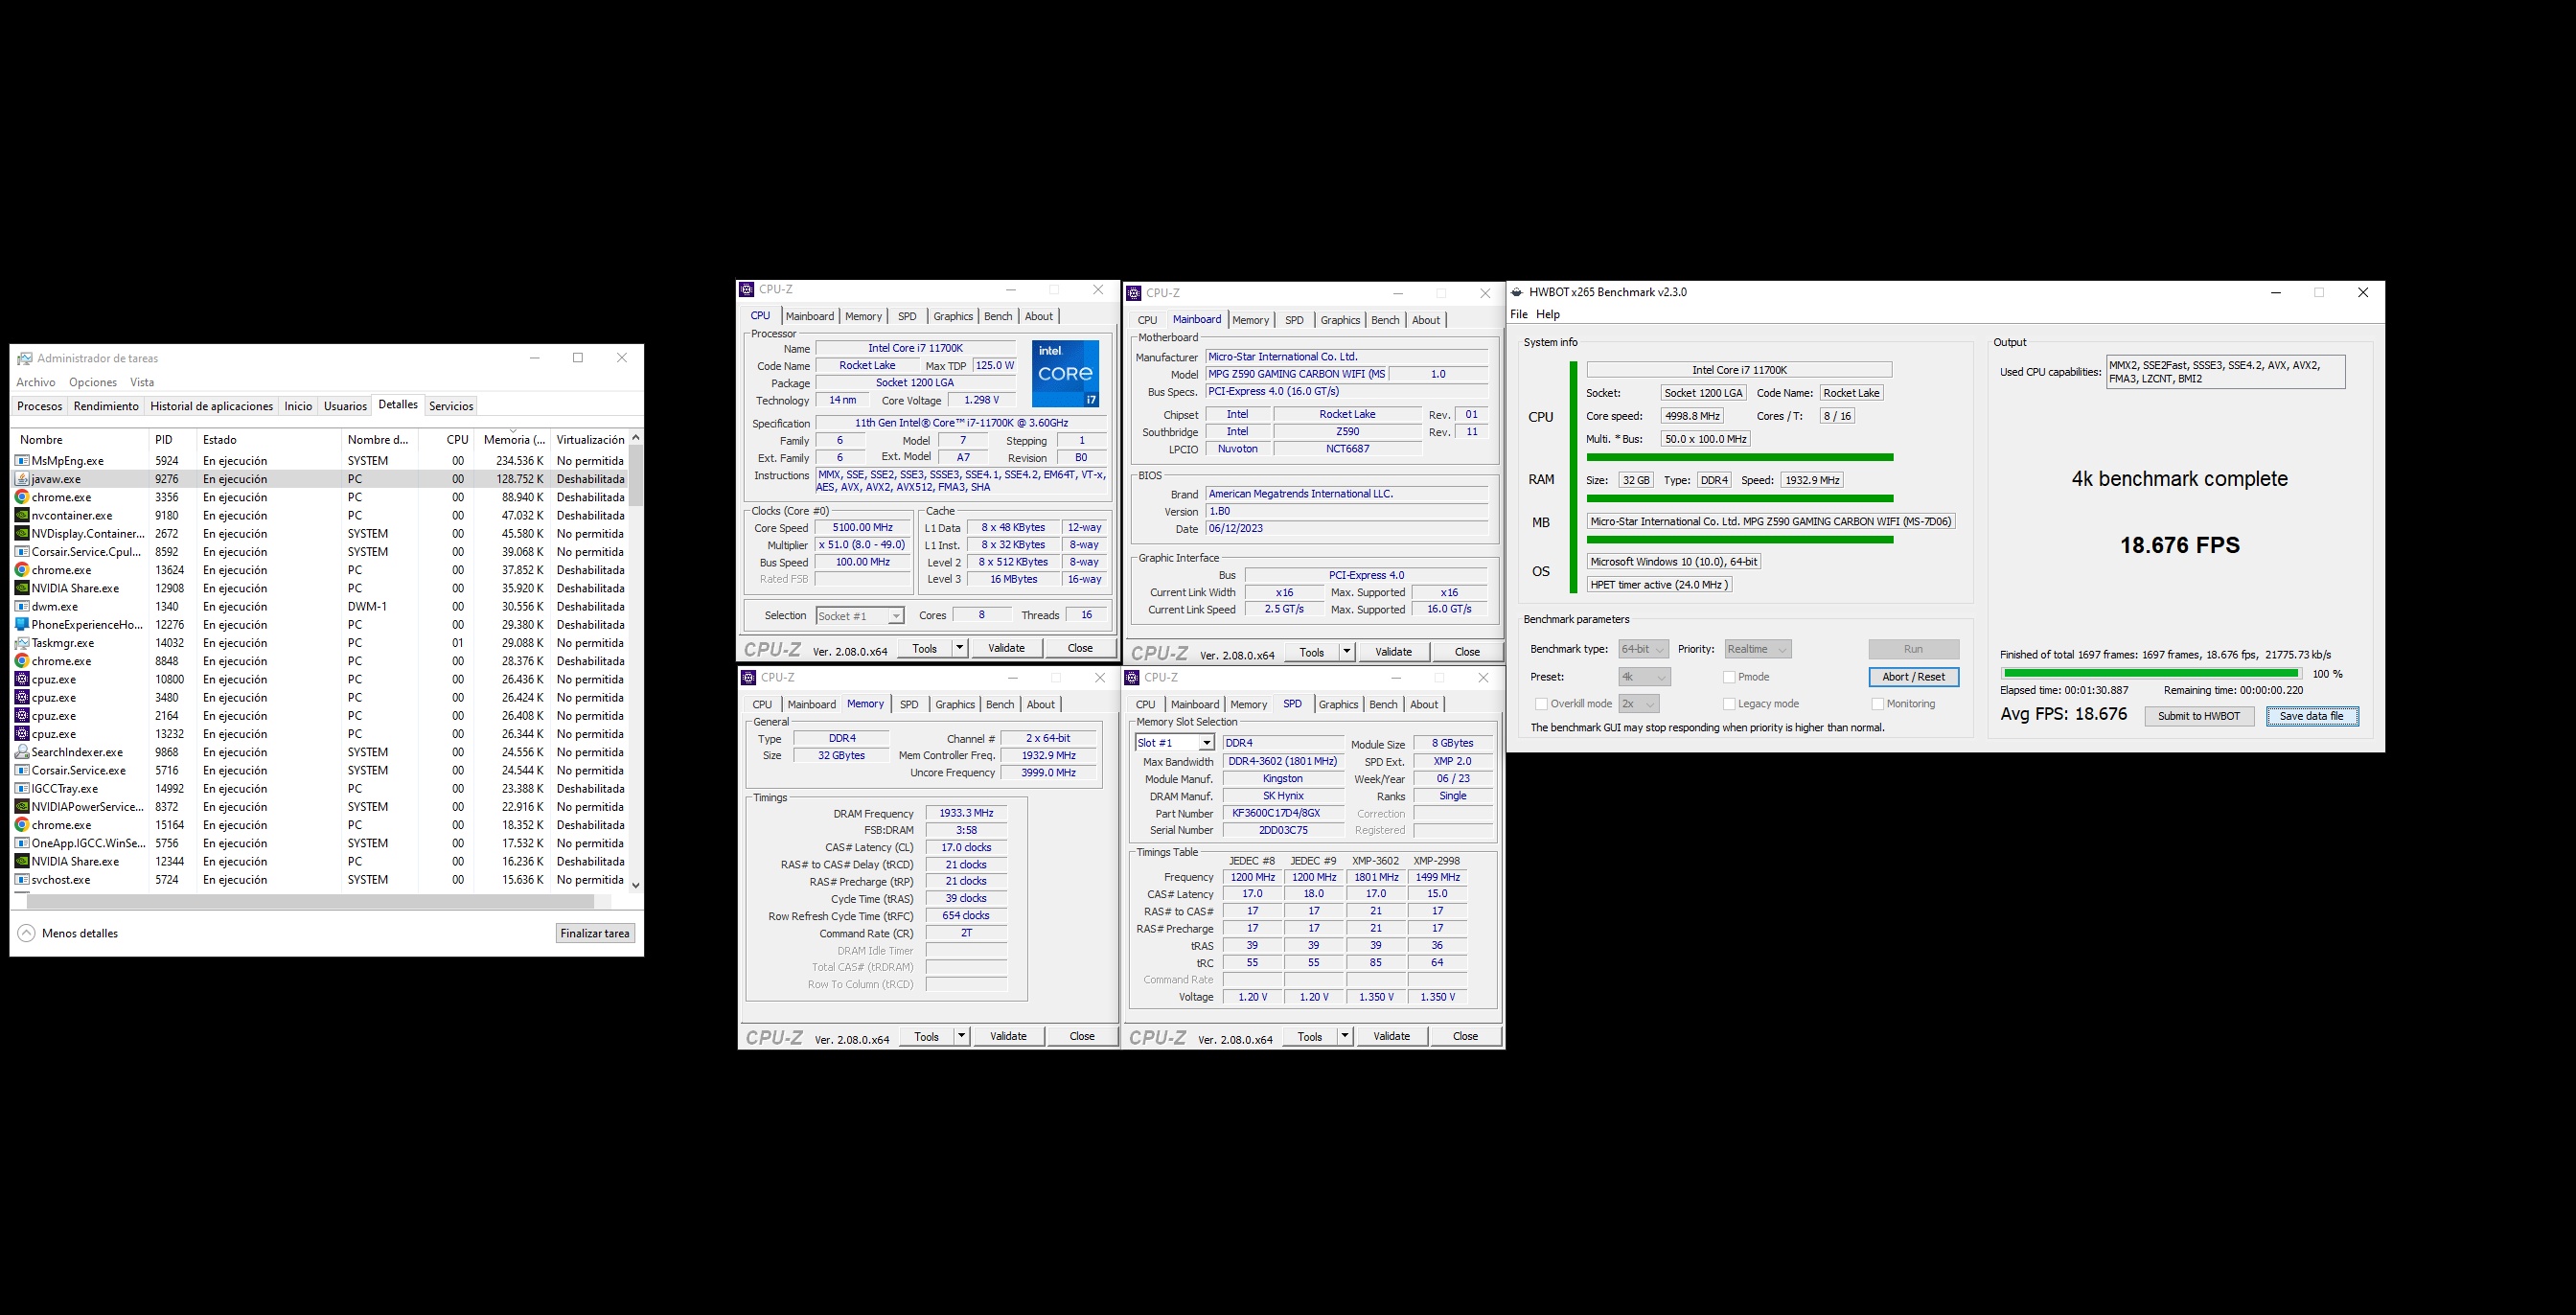Enable Legacy mode checkbox
The image size is (2576, 1315).
1728,704
